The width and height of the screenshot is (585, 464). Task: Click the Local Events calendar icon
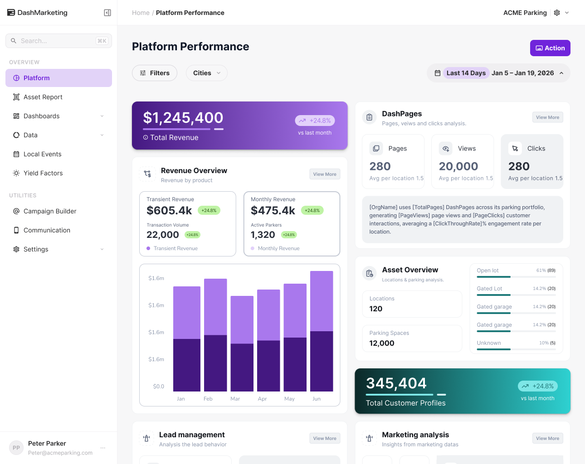pyautogui.click(x=16, y=154)
